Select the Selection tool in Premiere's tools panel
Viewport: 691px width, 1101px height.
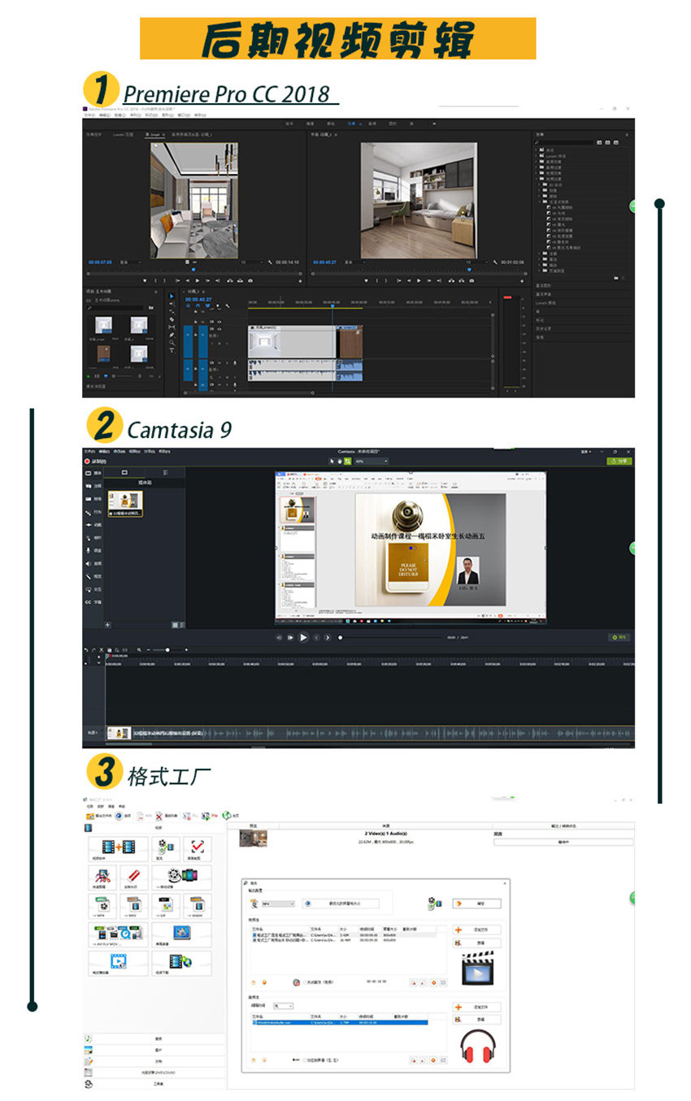(x=171, y=297)
